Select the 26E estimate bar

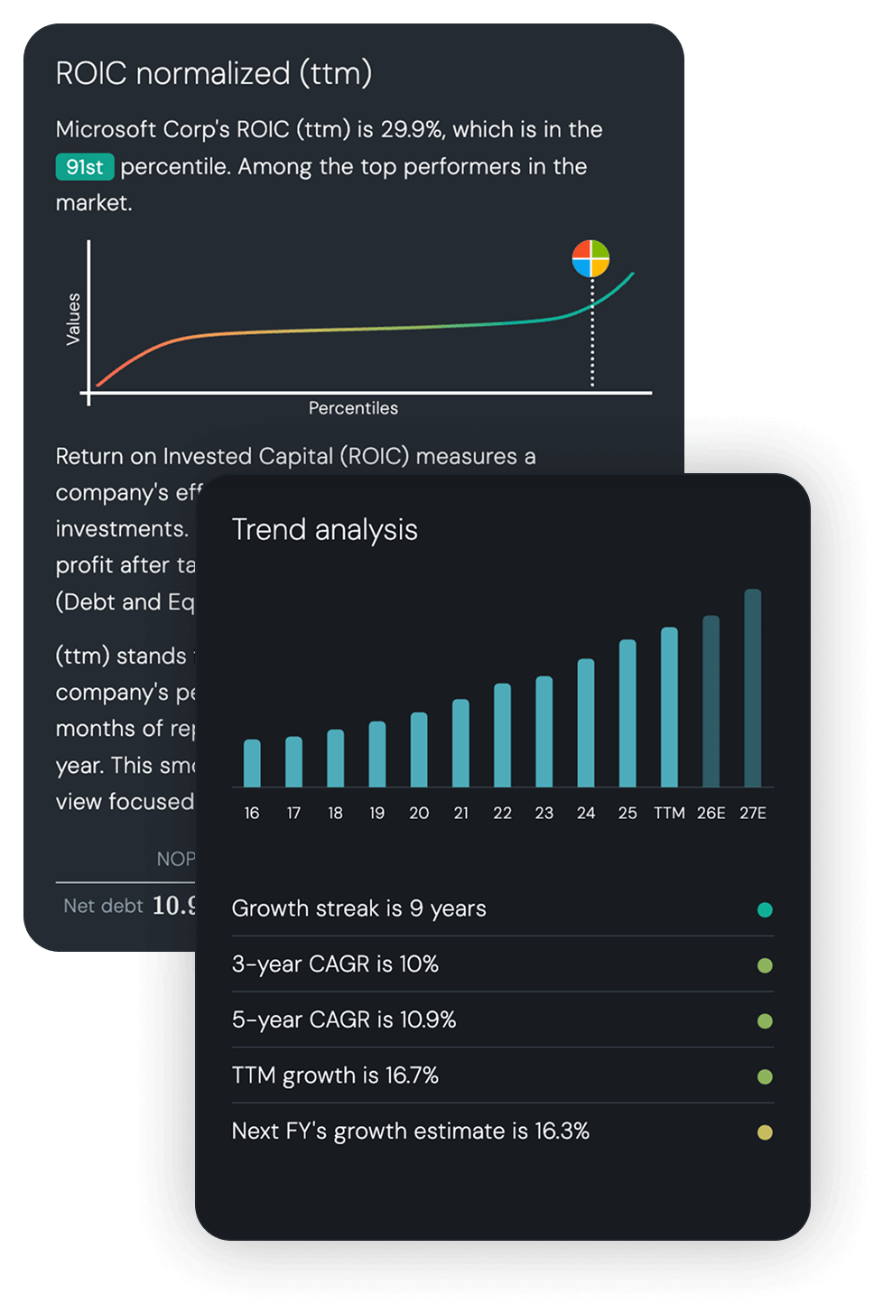click(711, 702)
